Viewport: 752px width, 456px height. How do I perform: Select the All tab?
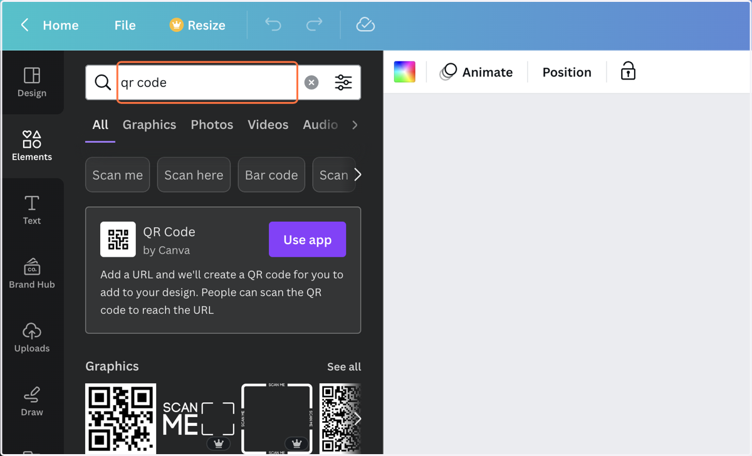pos(100,125)
